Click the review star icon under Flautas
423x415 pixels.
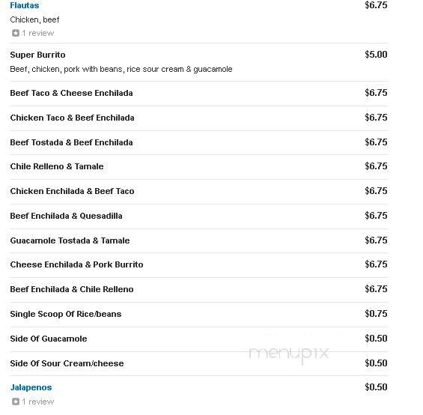16,33
